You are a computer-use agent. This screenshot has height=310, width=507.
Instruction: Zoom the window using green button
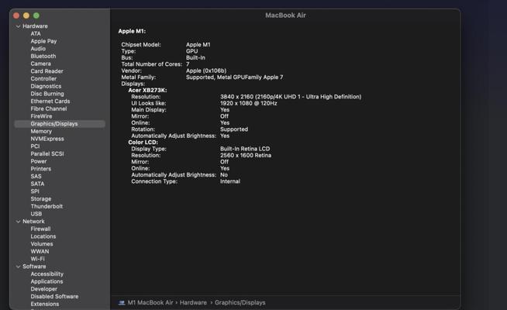36,15
